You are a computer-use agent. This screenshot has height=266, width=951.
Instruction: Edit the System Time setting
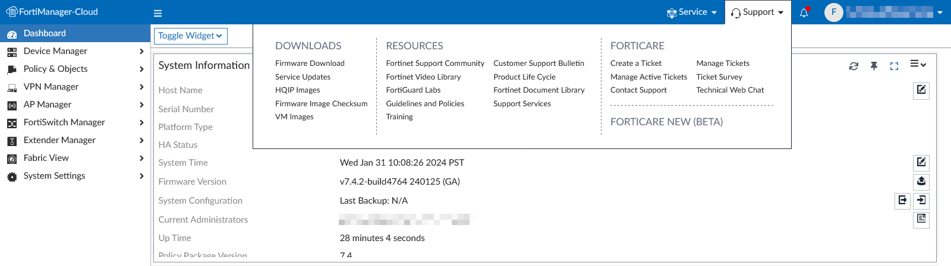(921, 162)
